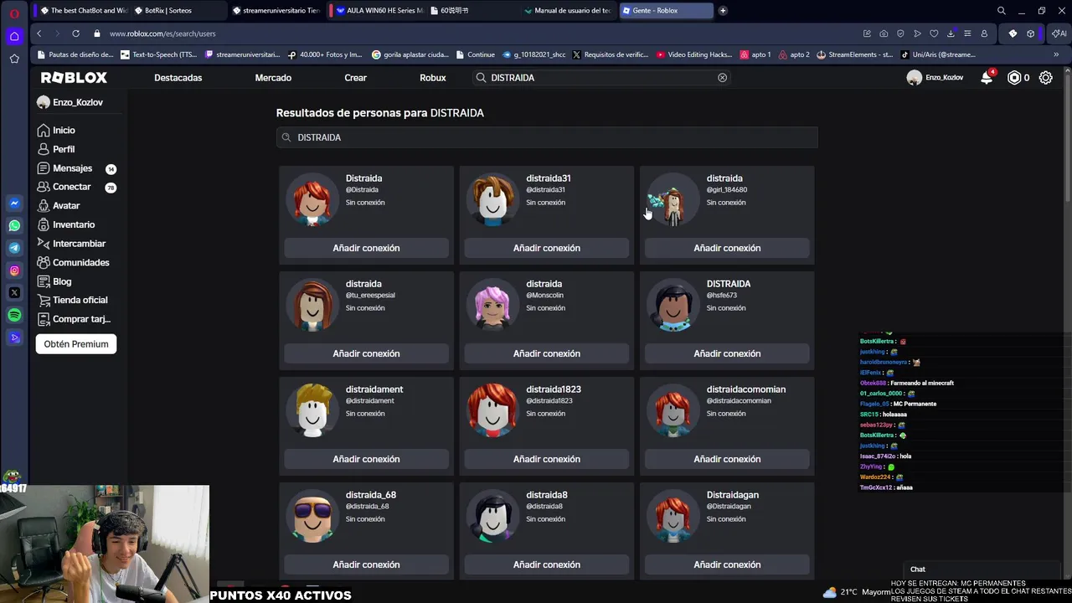
Task: Add connection for @tu_ereespesial
Action: click(366, 353)
